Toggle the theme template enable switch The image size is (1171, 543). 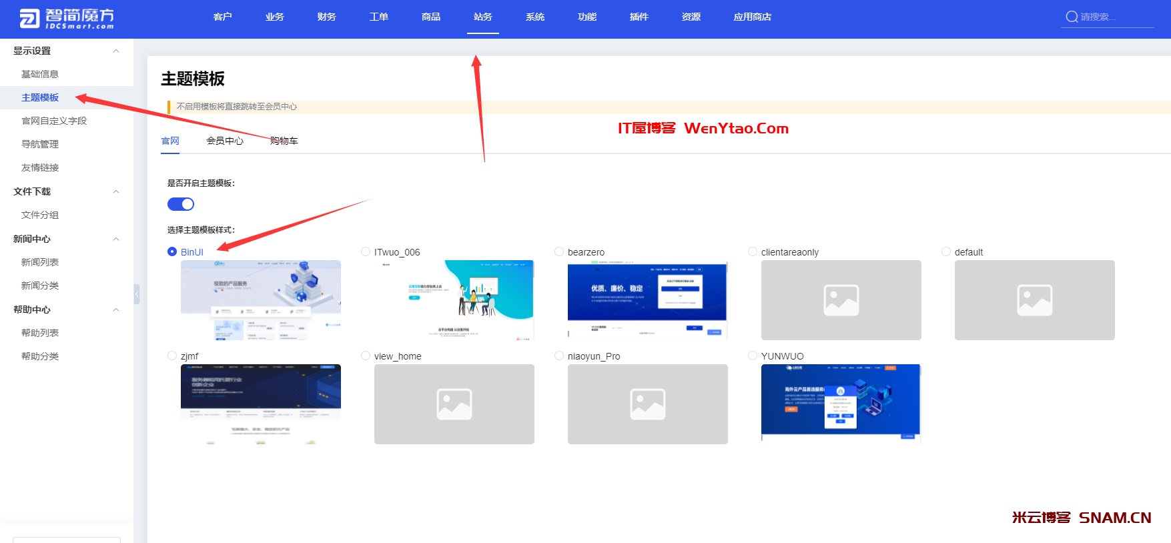(181, 204)
